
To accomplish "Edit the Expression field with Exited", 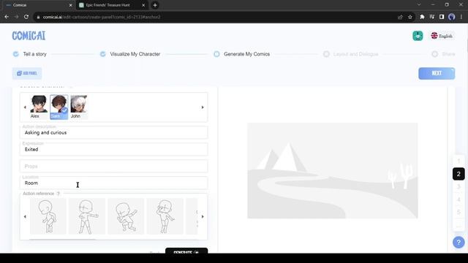I will tap(114, 149).
